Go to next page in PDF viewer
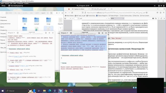This screenshot has height=93, width=166. pyautogui.click(x=73, y=18)
